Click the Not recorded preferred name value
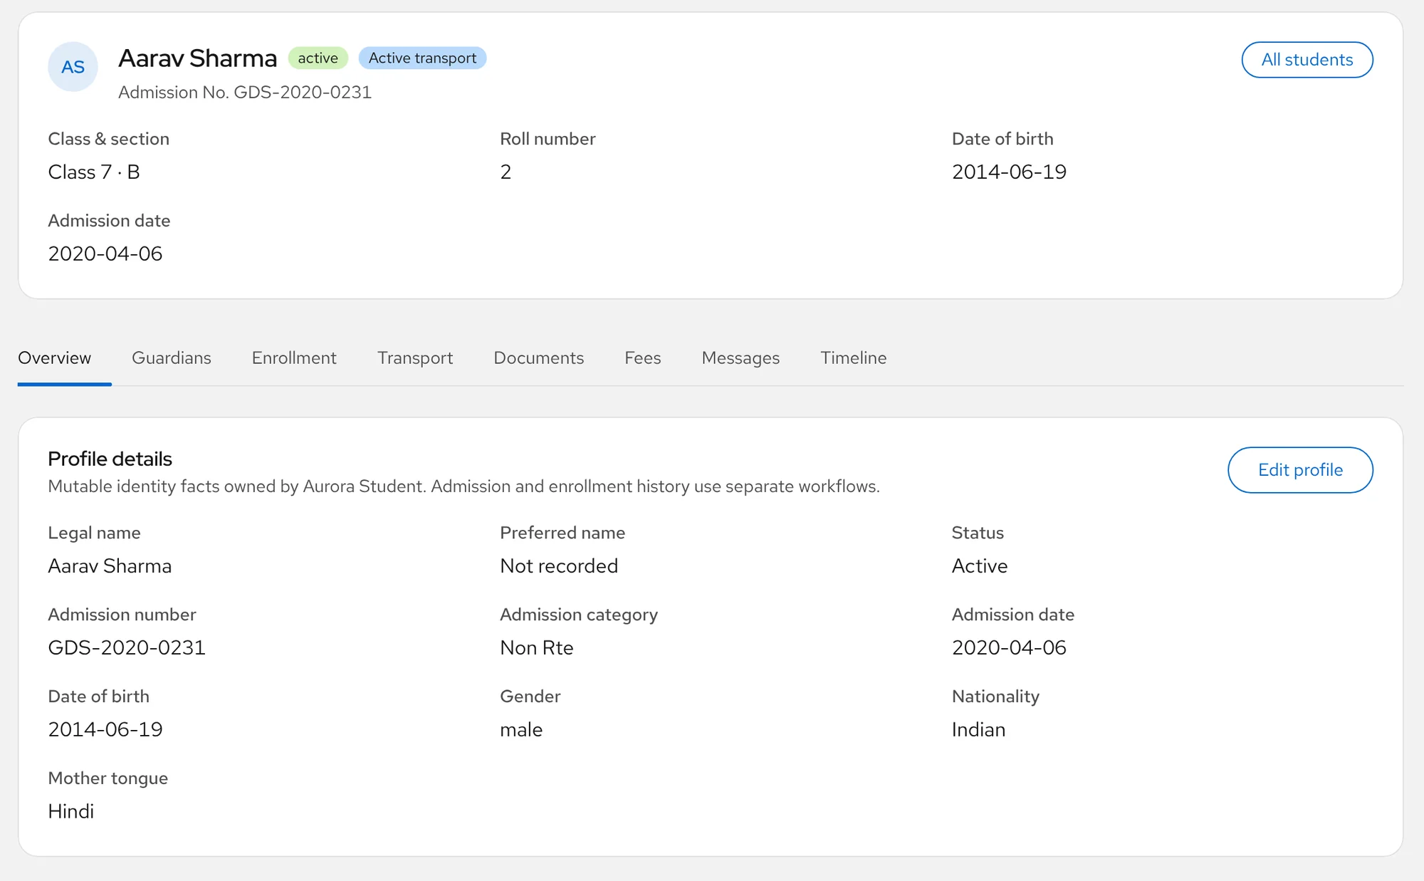Image resolution: width=1424 pixels, height=881 pixels. point(559,566)
